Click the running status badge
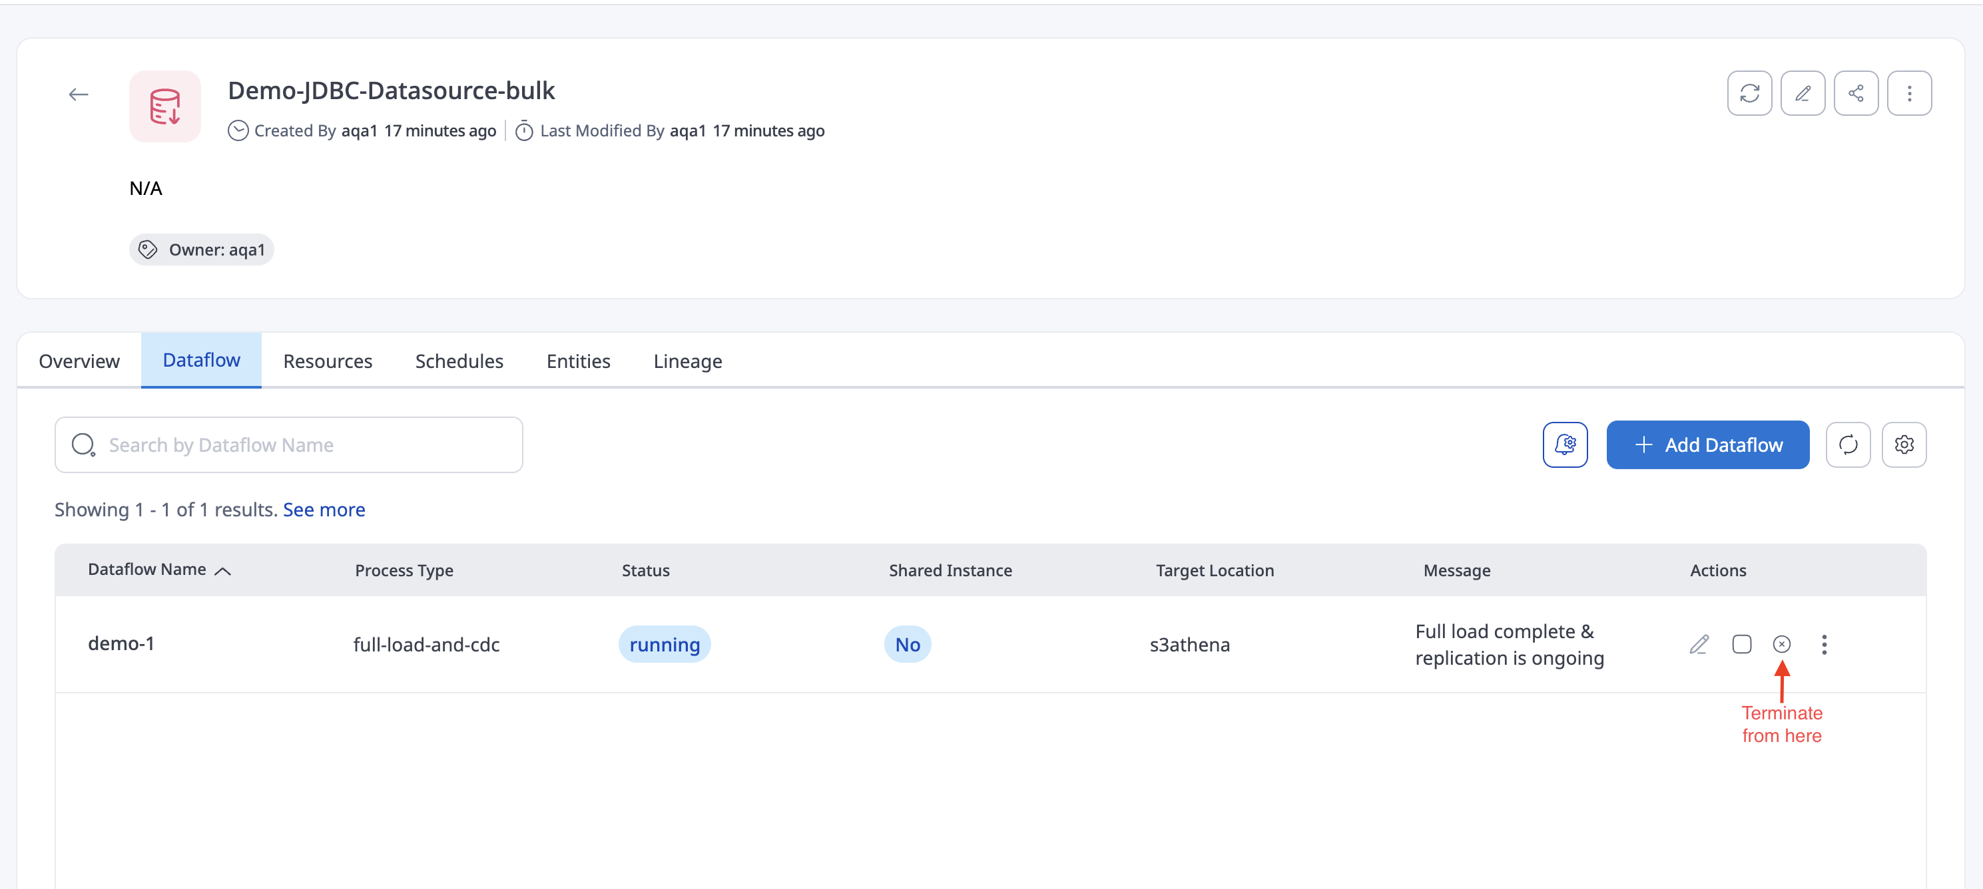This screenshot has height=889, width=1983. click(x=665, y=644)
